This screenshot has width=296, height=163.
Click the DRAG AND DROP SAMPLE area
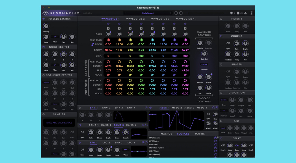click(59, 123)
